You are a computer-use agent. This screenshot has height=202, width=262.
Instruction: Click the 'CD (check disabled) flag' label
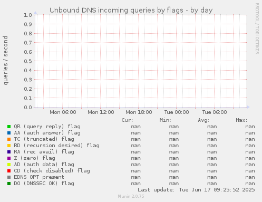(x=52, y=171)
